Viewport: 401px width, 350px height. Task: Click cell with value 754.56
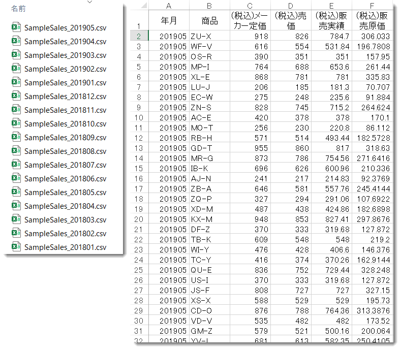coord(331,158)
